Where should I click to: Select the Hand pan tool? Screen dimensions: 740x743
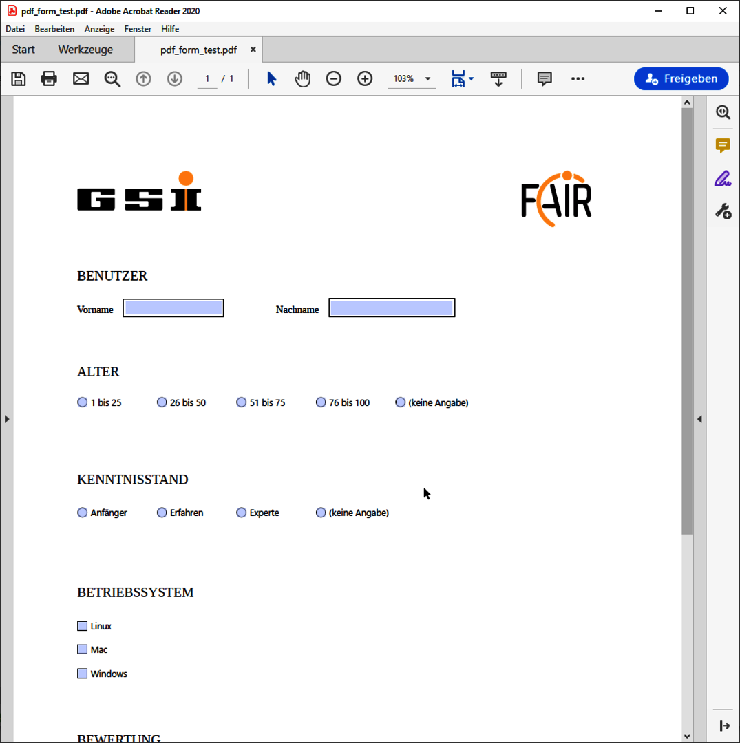302,78
